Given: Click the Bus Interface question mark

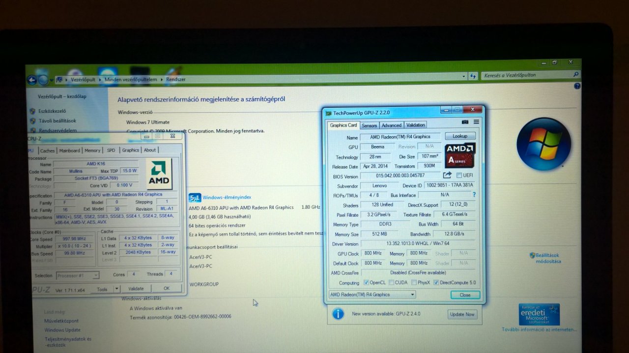Looking at the screenshot, I should point(474,195).
